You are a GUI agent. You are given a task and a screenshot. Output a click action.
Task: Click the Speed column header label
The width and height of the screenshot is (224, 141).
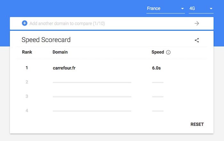157,52
